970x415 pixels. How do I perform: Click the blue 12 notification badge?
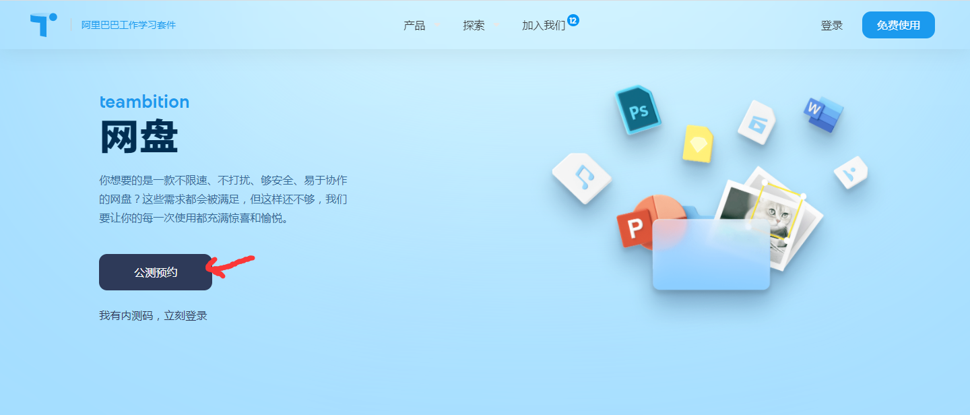573,20
